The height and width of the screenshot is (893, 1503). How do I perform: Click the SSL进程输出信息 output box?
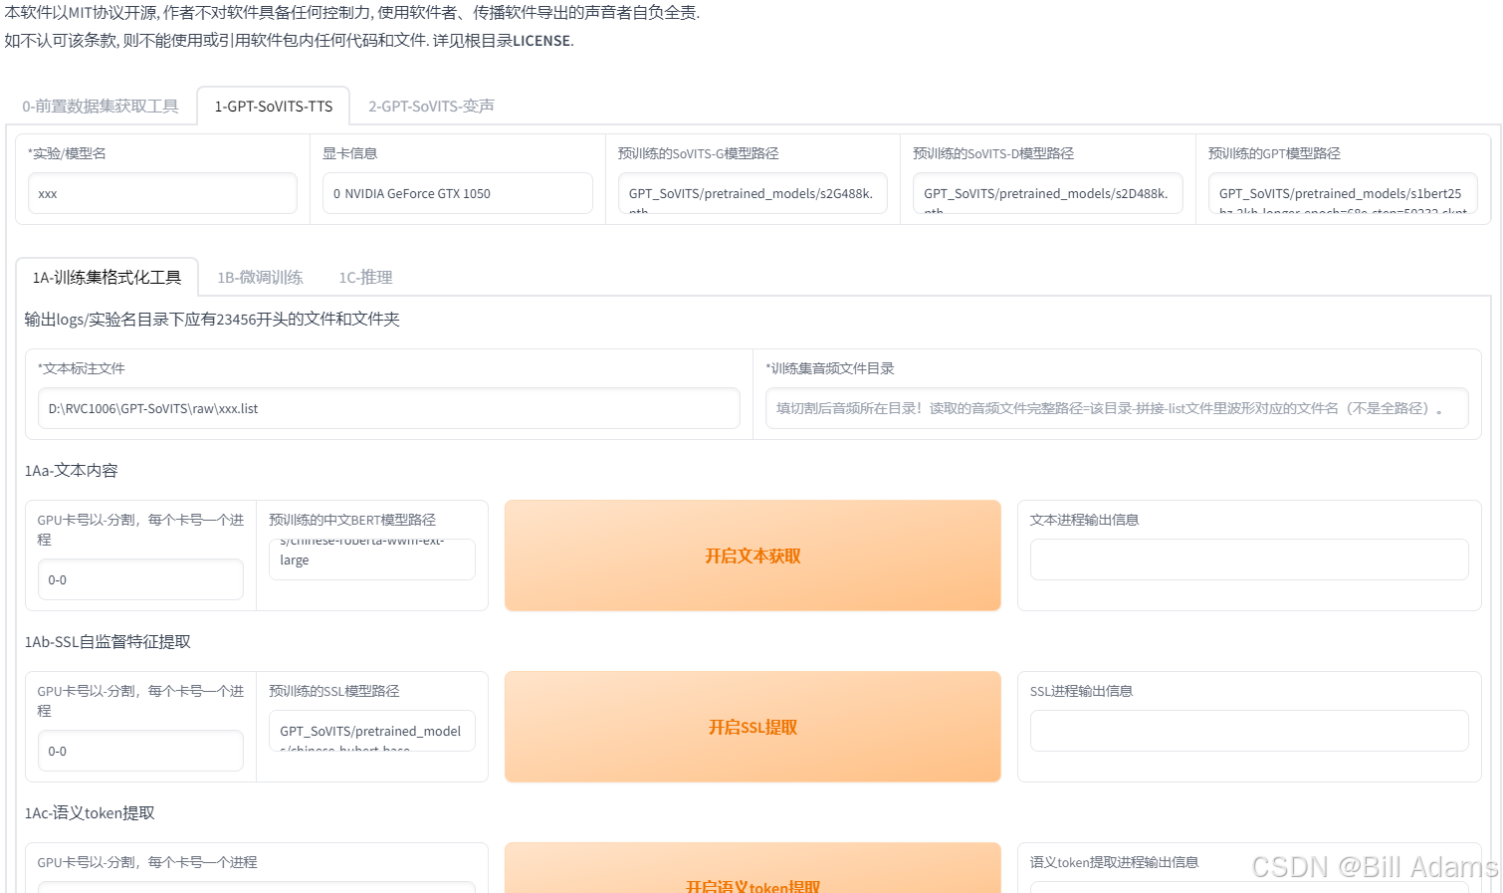pyautogui.click(x=1248, y=731)
